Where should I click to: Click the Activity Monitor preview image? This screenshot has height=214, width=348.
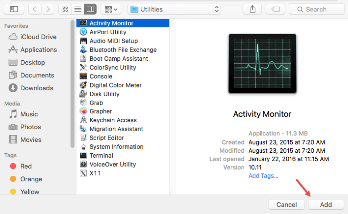coord(262,63)
